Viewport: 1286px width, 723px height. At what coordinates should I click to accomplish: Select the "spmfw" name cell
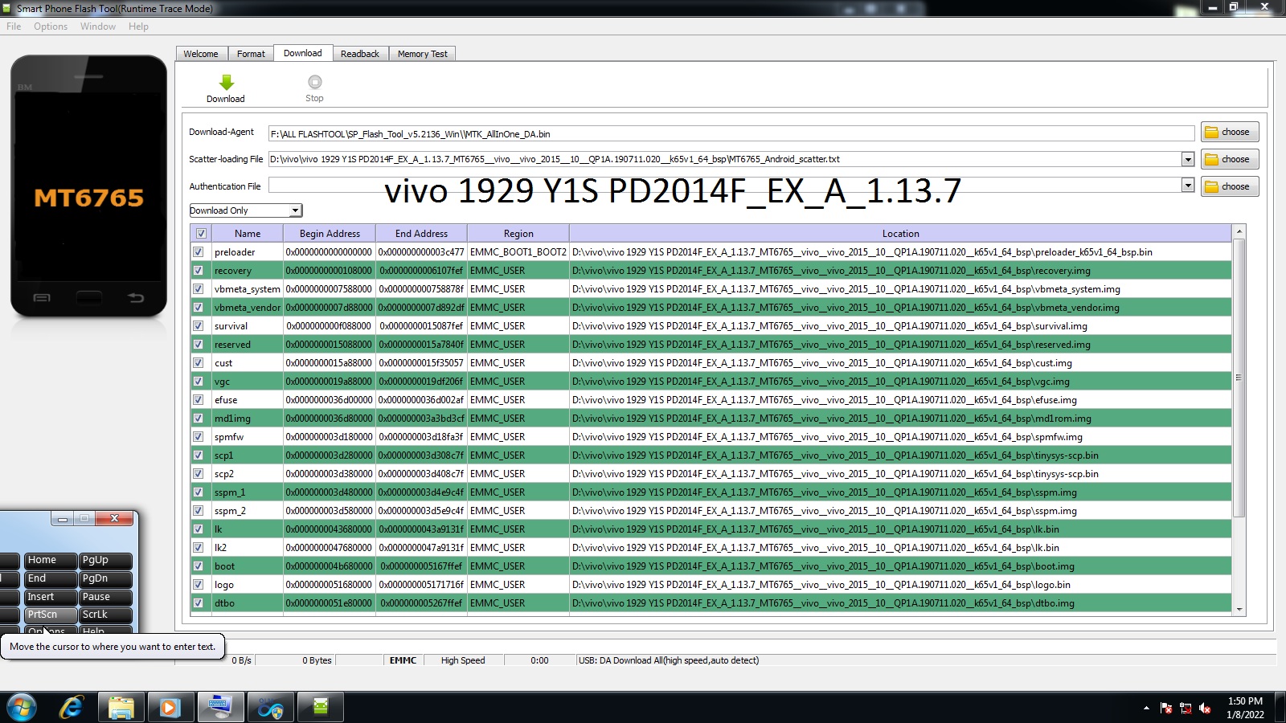248,437
